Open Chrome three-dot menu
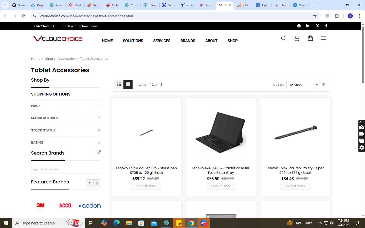The height and width of the screenshot is (228, 365). coord(359,16)
